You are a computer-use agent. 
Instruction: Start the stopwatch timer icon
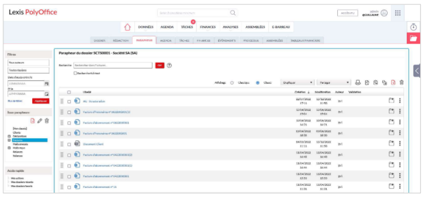click(x=413, y=27)
